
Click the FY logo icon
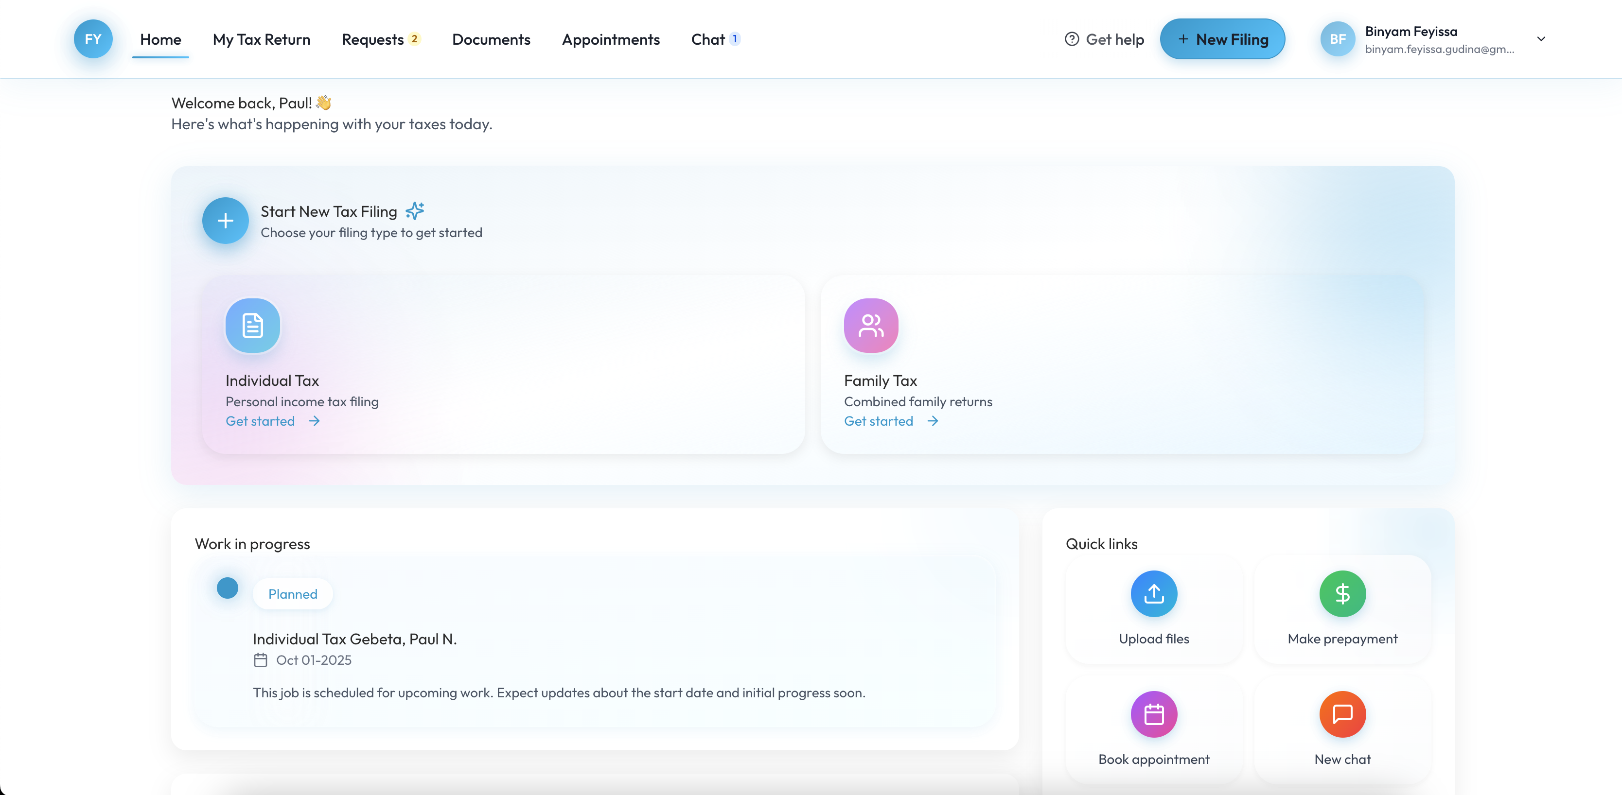coord(93,39)
